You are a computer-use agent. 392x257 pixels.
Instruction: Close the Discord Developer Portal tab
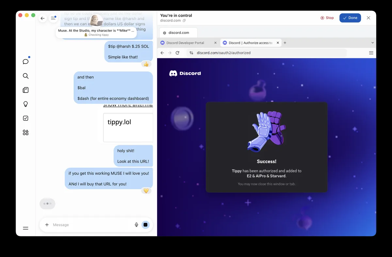point(215,43)
